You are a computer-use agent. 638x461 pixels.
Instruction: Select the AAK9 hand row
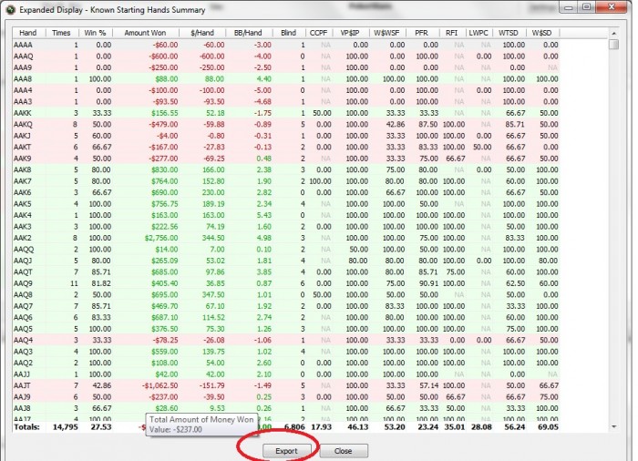click(x=286, y=159)
